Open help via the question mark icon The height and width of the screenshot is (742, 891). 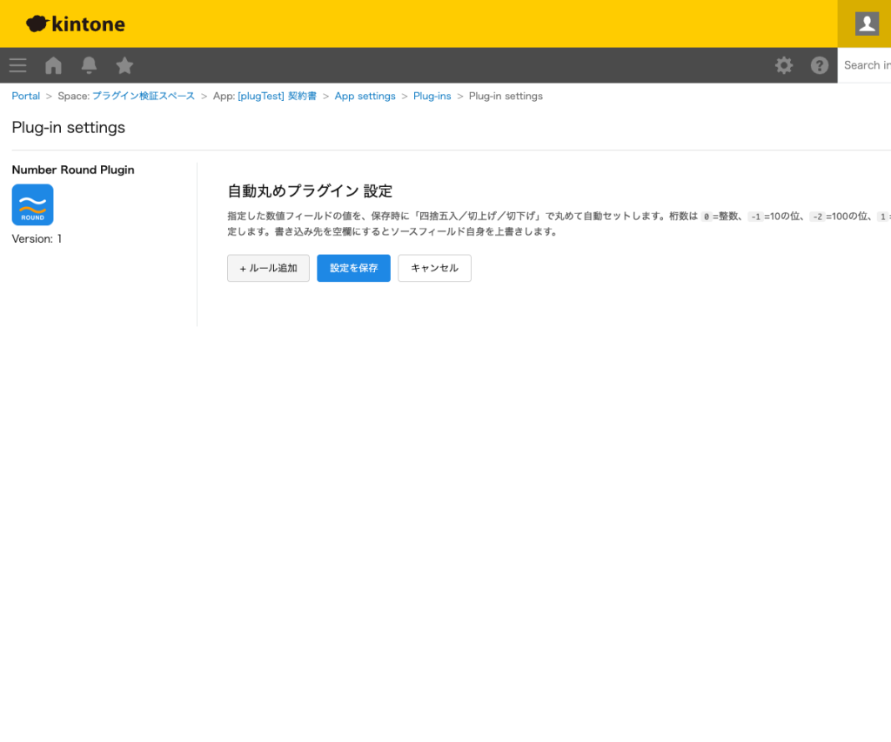[x=819, y=65]
